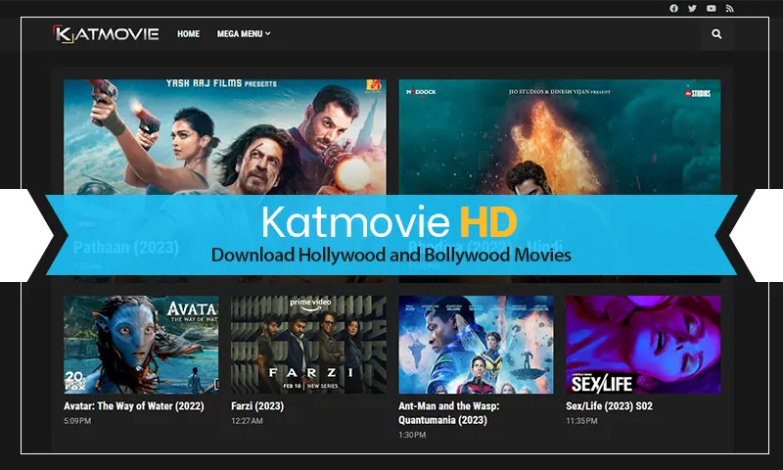Go to the HOME menu item
Screen dimensions: 783x470
(x=188, y=34)
